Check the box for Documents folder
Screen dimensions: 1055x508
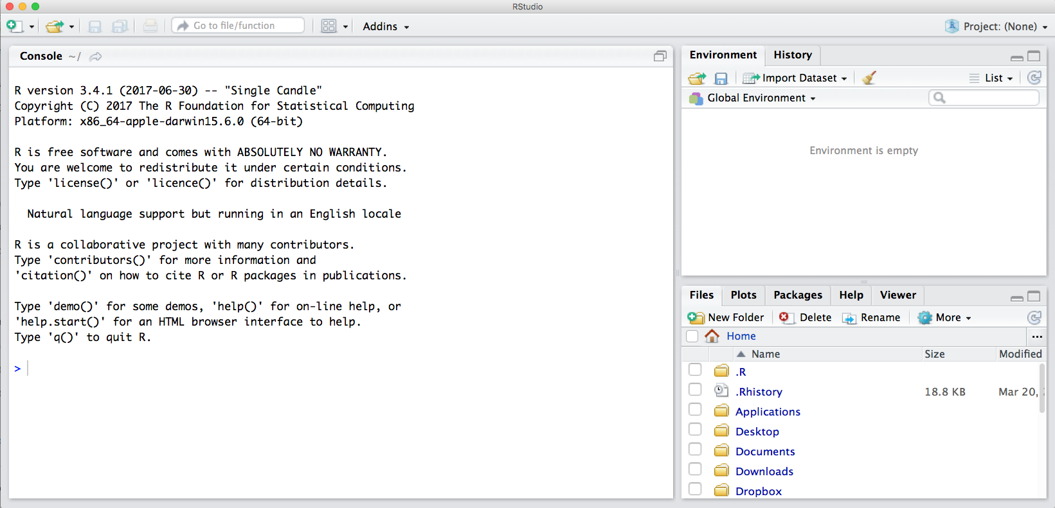pyautogui.click(x=695, y=450)
